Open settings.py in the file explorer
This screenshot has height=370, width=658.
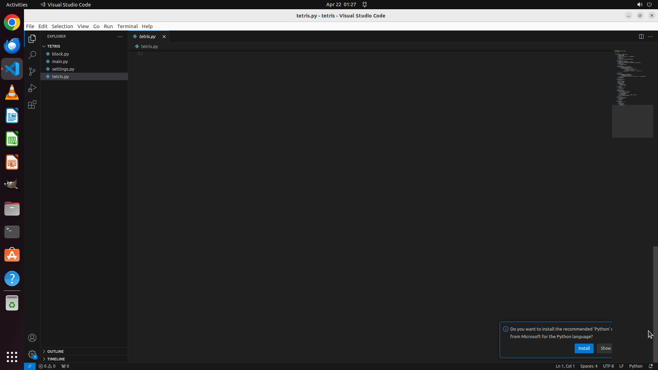[63, 69]
